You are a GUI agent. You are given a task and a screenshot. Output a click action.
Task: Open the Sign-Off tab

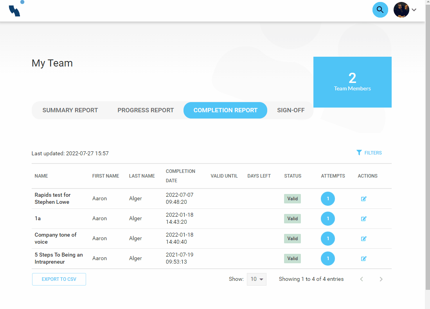pos(291,110)
